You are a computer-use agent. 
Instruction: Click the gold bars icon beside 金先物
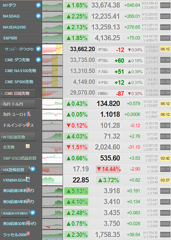[28, 146]
